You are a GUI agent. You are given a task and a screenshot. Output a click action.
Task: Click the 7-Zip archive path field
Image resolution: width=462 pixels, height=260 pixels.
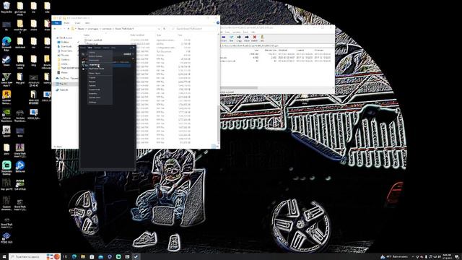(278, 46)
